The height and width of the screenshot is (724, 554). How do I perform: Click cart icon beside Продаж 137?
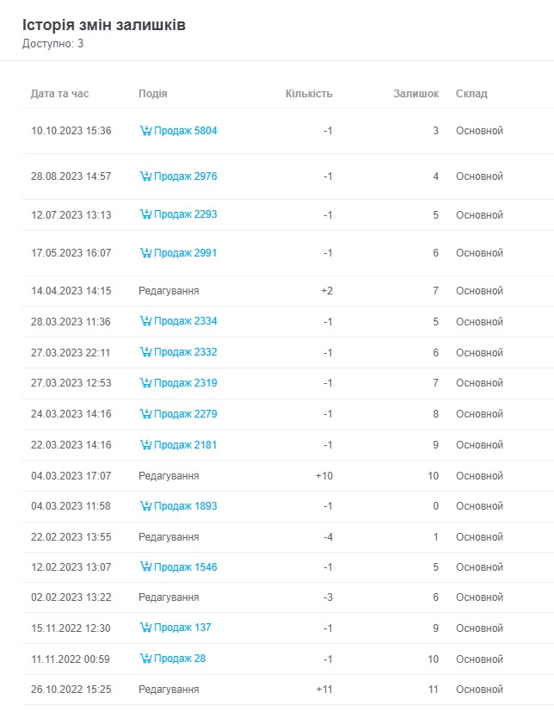[145, 628]
